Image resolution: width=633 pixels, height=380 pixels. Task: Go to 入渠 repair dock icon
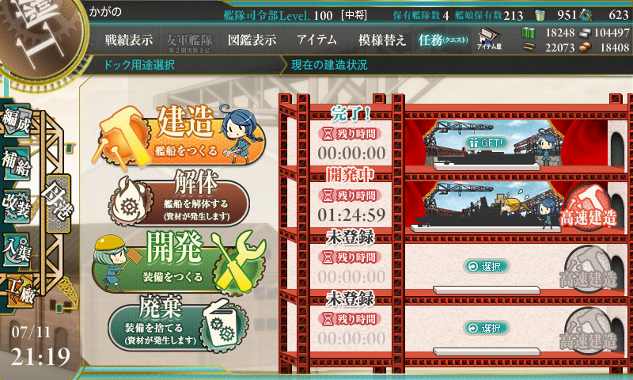[17, 249]
